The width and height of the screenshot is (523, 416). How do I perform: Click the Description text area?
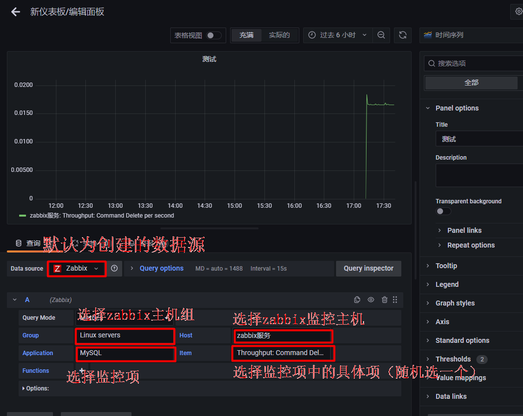pos(479,175)
